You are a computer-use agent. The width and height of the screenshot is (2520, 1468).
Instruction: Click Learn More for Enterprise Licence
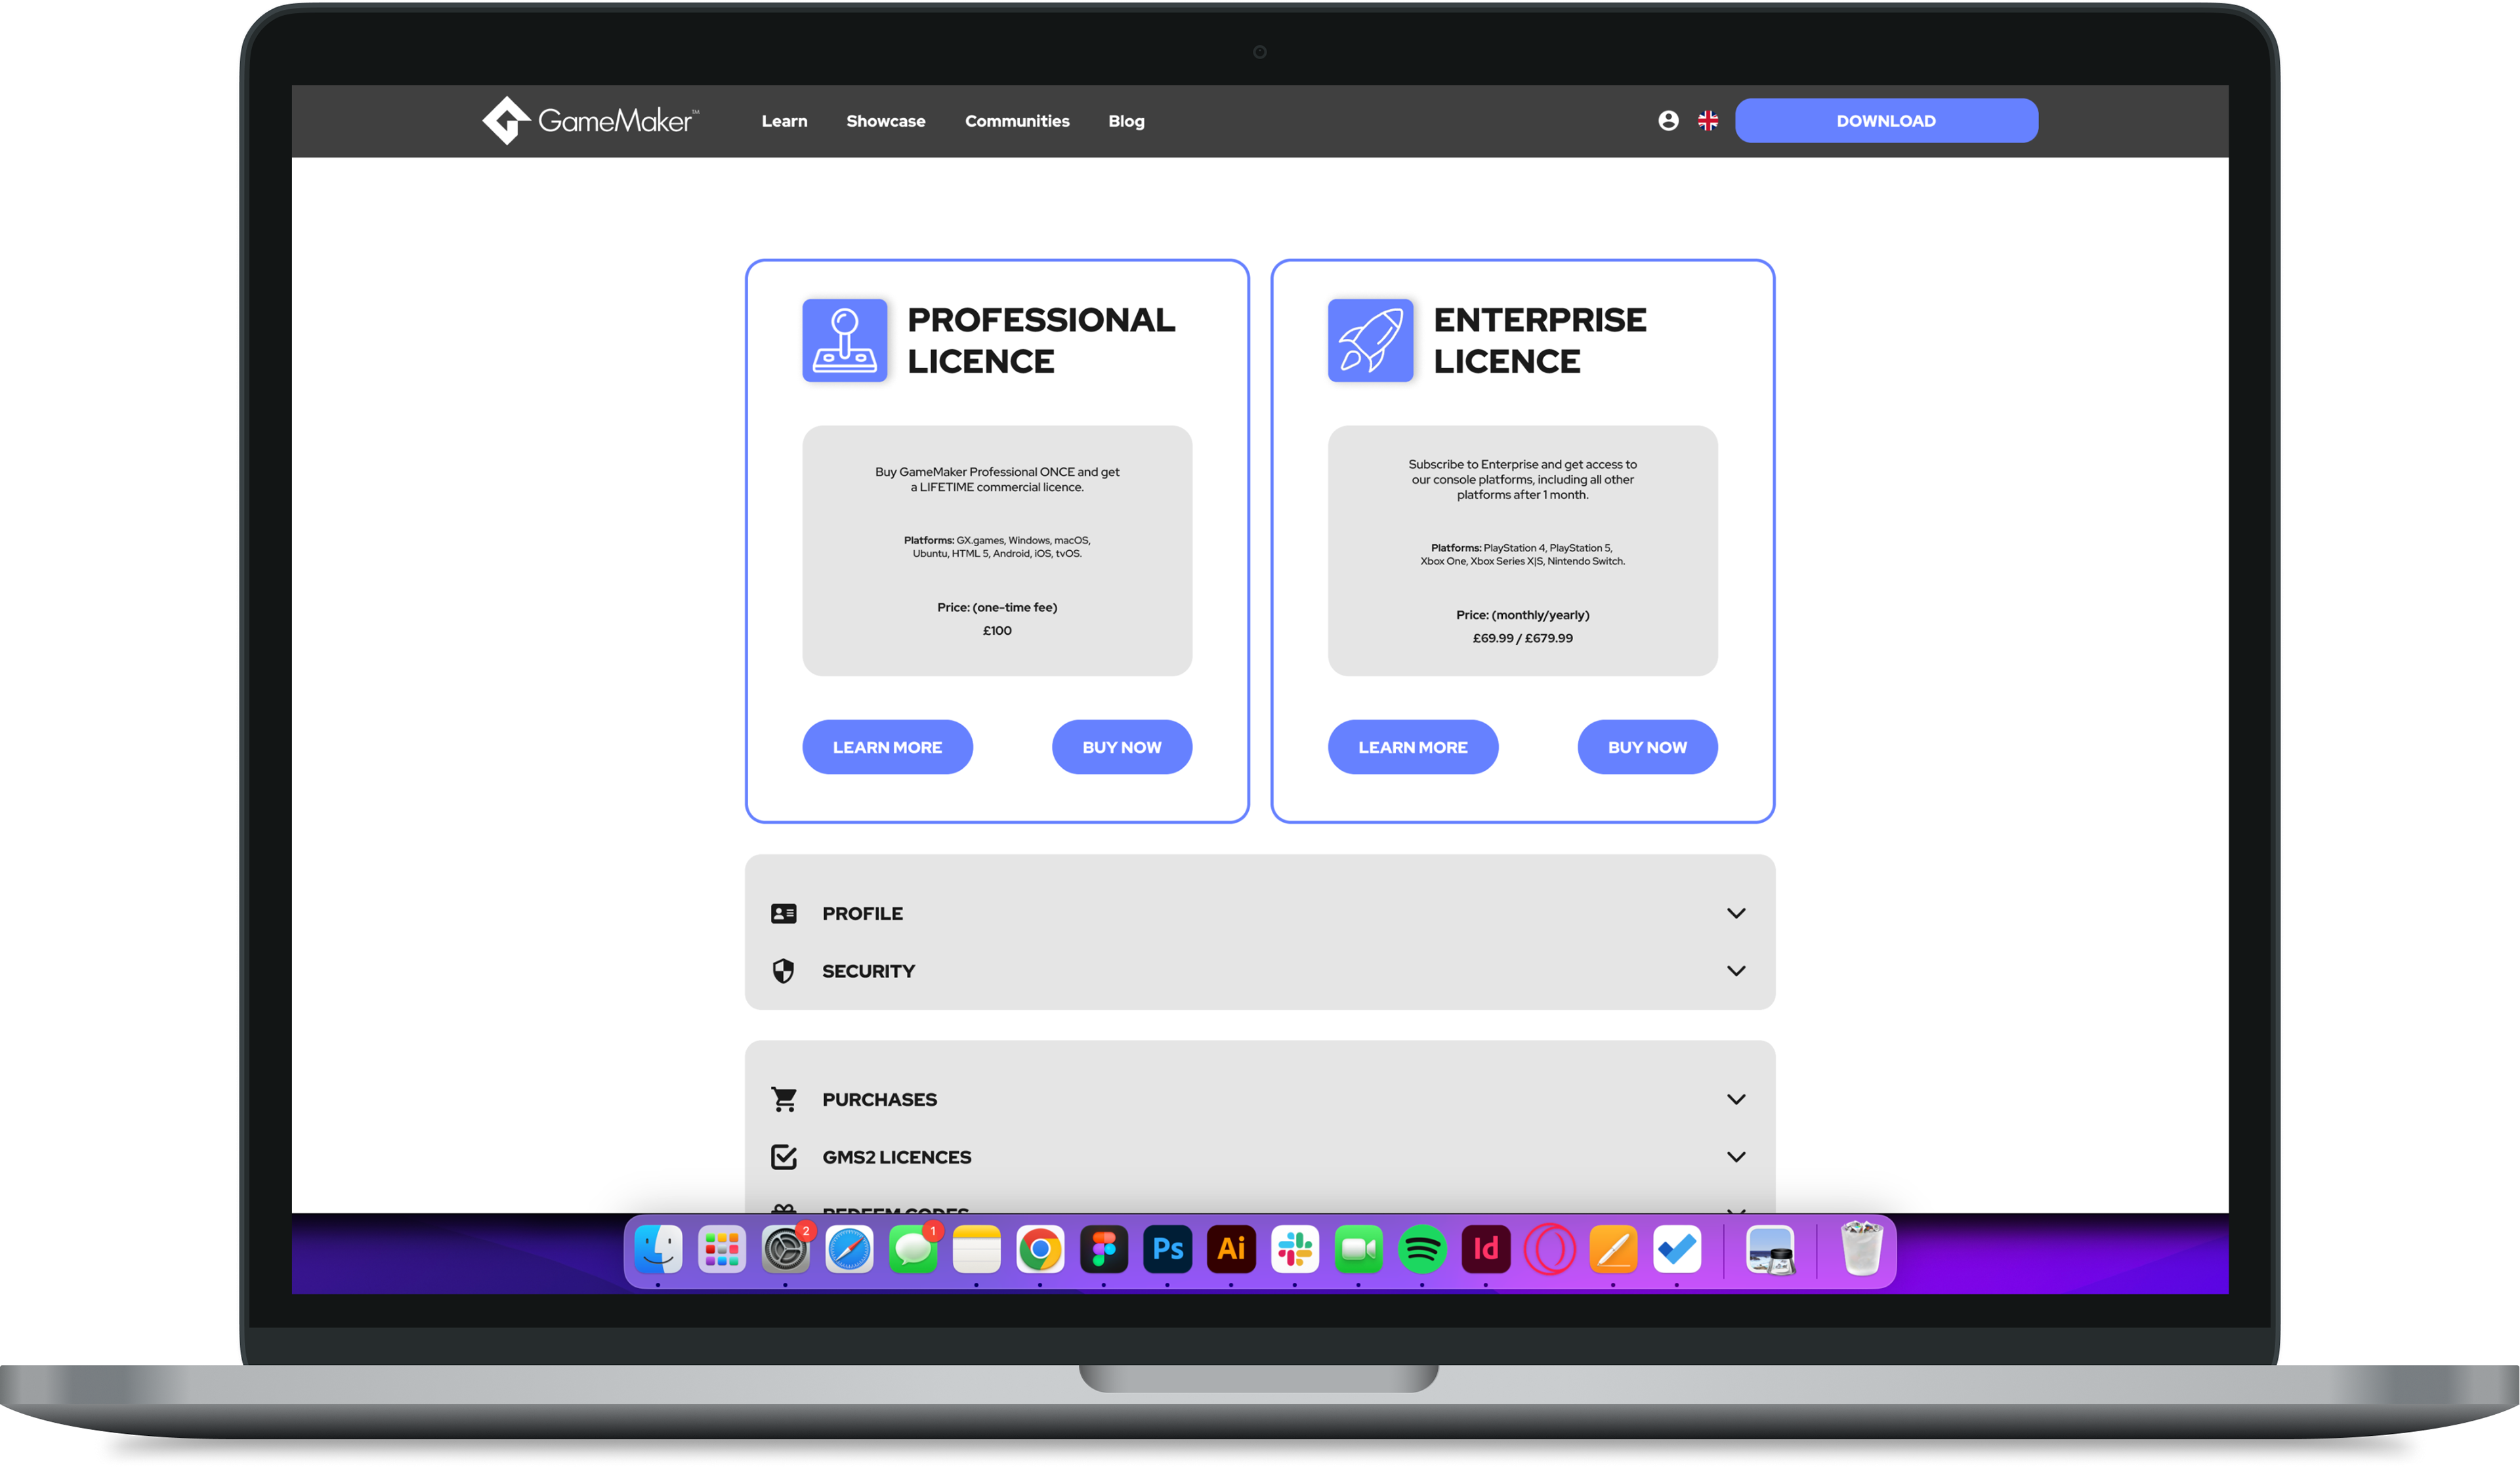[1413, 746]
